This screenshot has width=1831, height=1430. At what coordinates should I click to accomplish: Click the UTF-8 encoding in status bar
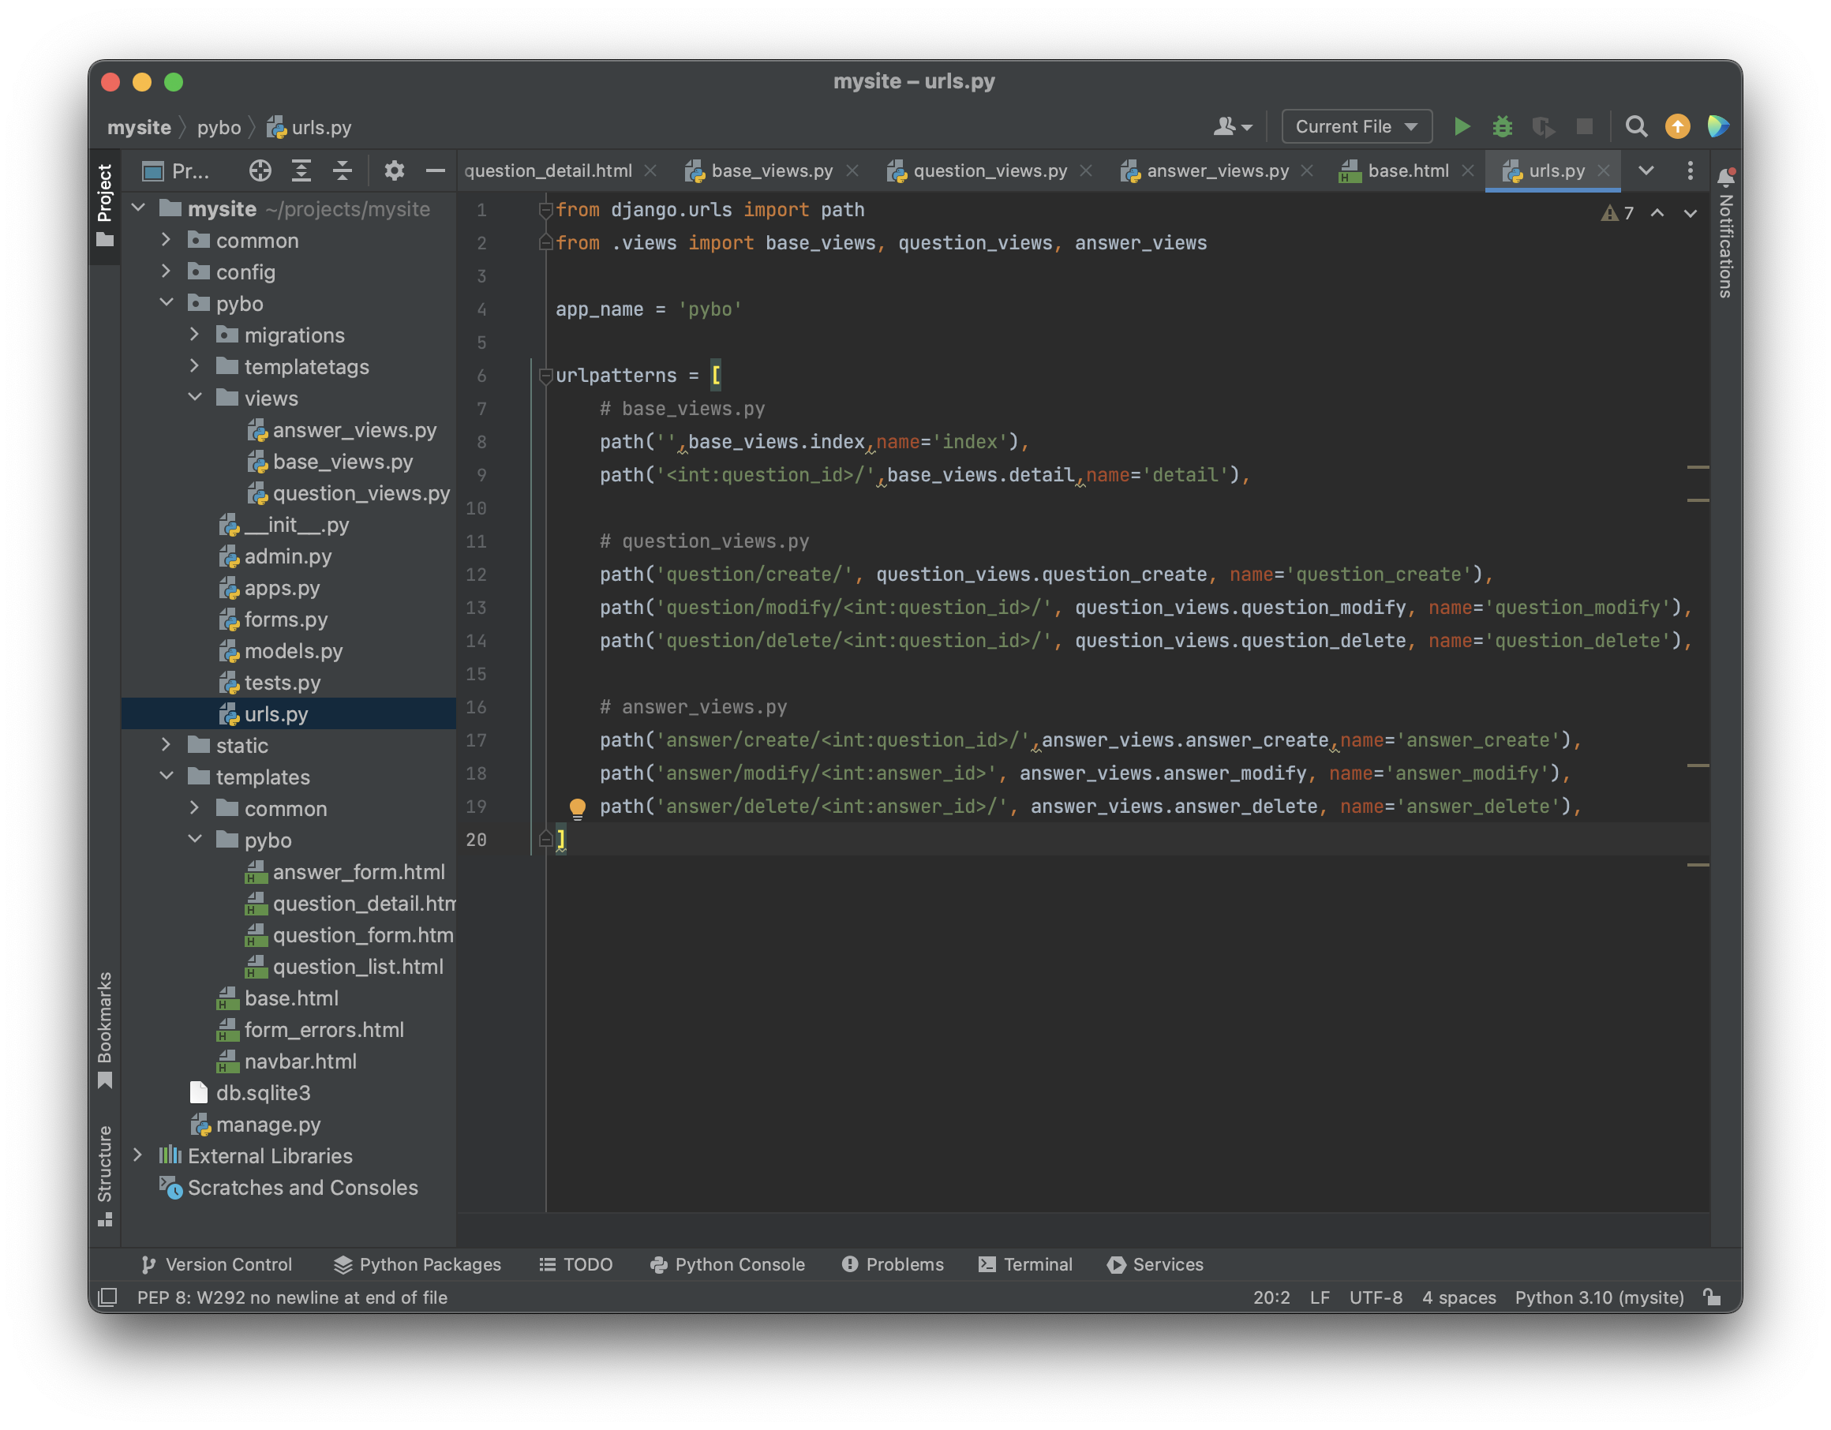click(1375, 1297)
